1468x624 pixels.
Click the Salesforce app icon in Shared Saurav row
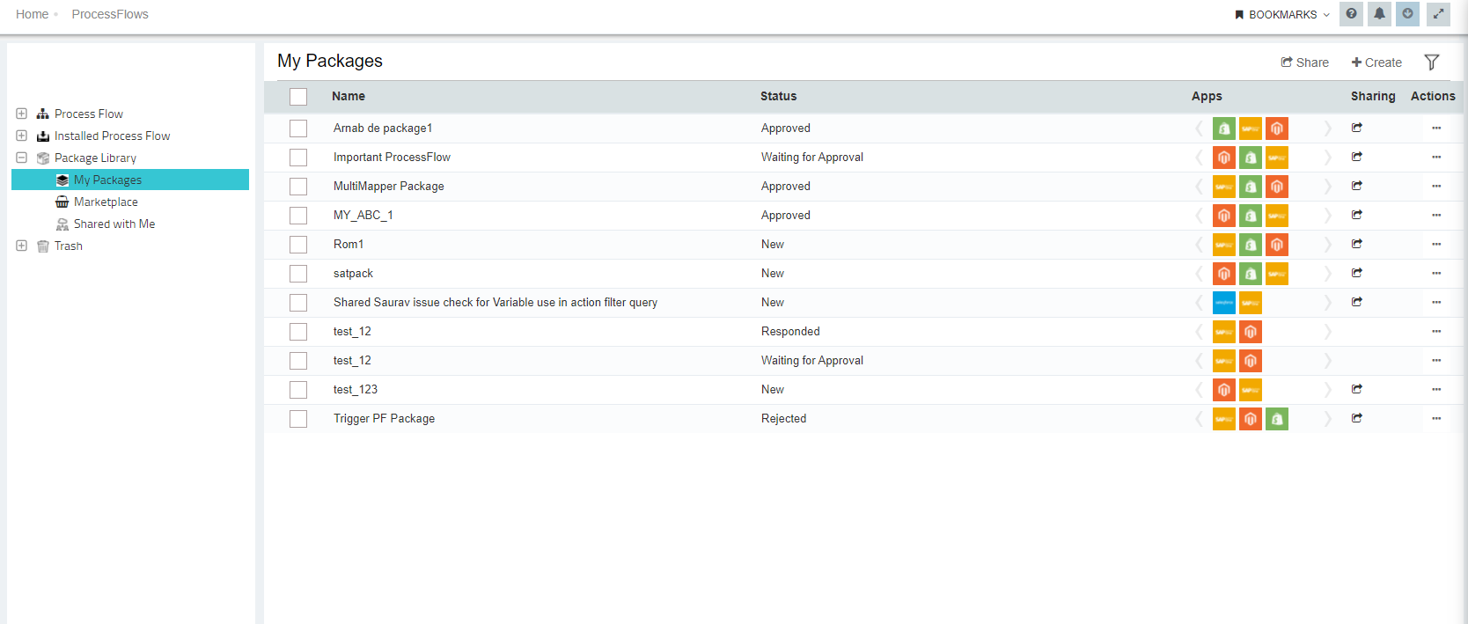coord(1223,303)
